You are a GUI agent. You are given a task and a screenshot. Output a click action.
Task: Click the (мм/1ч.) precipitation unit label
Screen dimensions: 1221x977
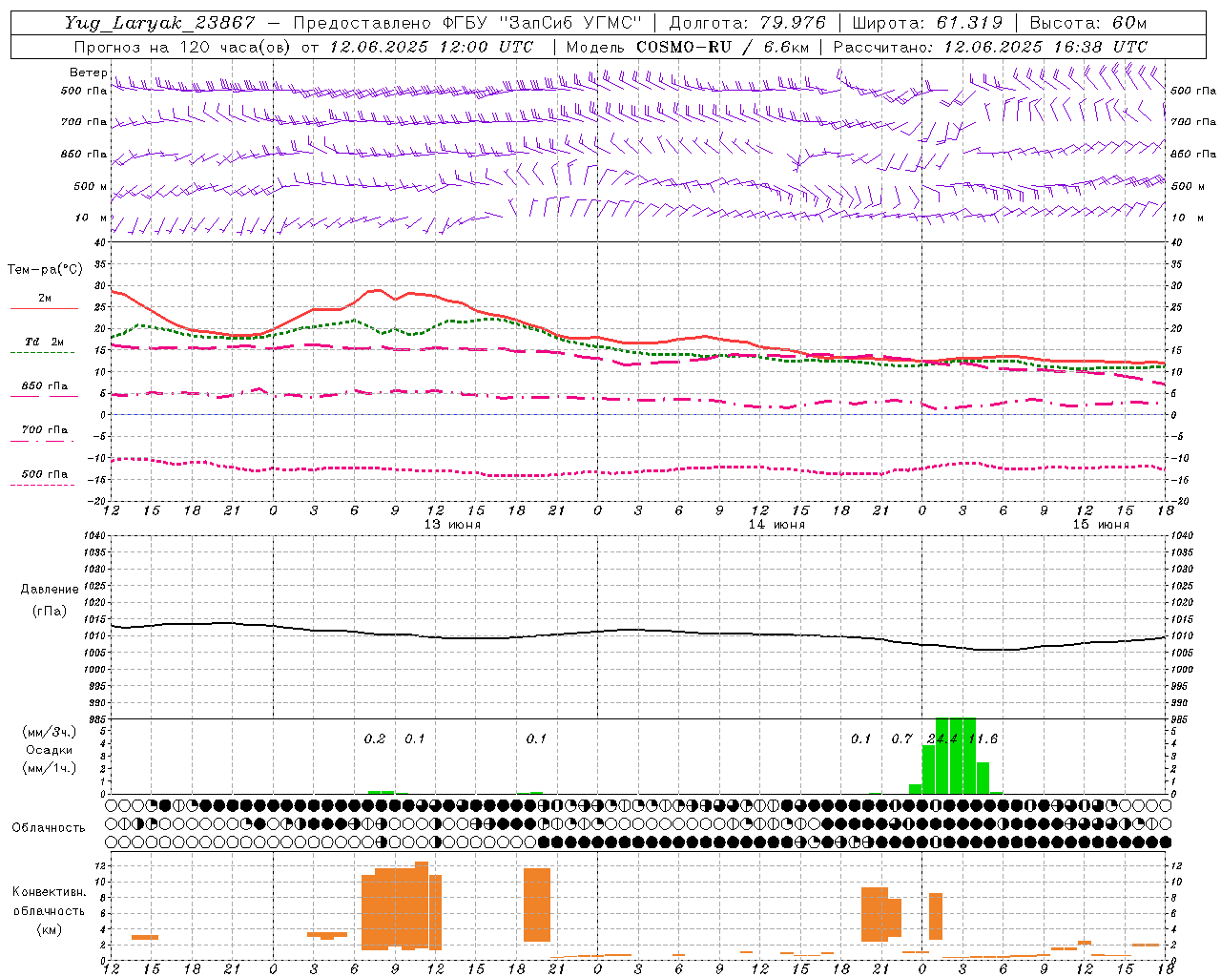pyautogui.click(x=49, y=768)
